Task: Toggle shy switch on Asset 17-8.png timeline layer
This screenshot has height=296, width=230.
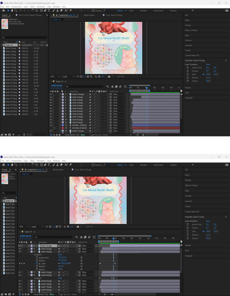Action: tap(90, 131)
